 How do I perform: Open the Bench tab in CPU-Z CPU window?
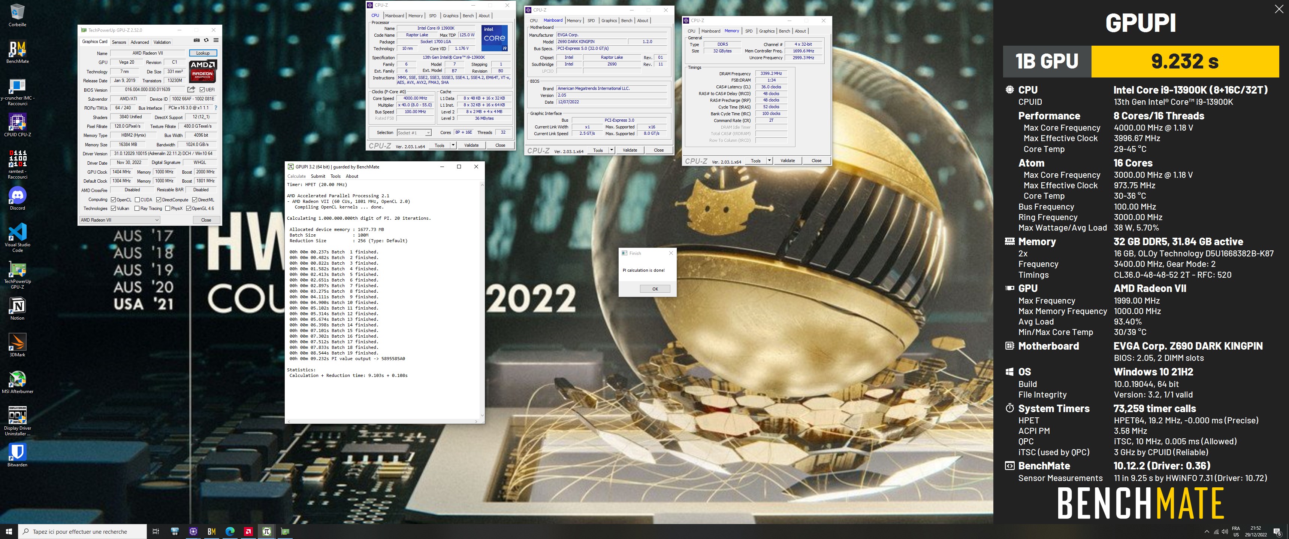[x=468, y=15]
